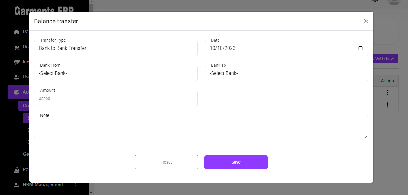Click sidebar scrollbar down arrow
Viewport: 408px width, 195px height.
(91, 192)
